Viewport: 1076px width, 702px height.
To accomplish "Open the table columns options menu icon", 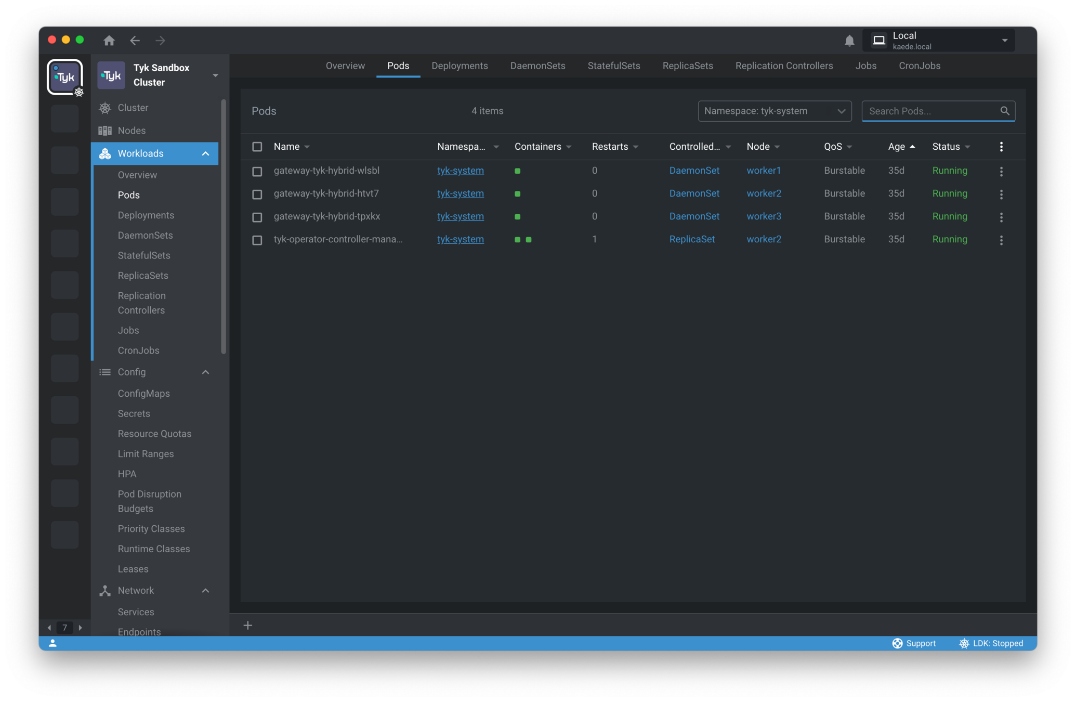I will [x=1001, y=147].
